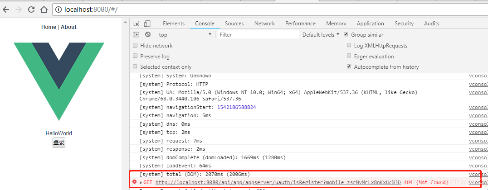Click the Home link

coord(49,27)
